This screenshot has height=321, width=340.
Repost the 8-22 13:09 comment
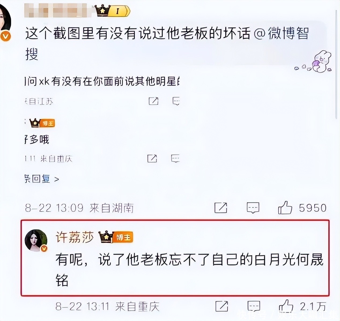(x=221, y=208)
